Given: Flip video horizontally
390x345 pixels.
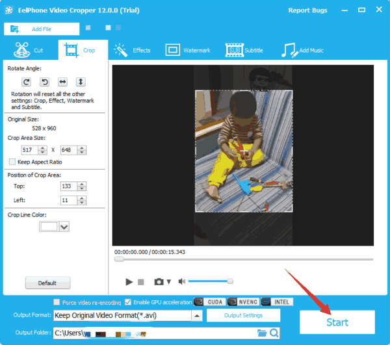Looking at the screenshot, I should [x=62, y=82].
